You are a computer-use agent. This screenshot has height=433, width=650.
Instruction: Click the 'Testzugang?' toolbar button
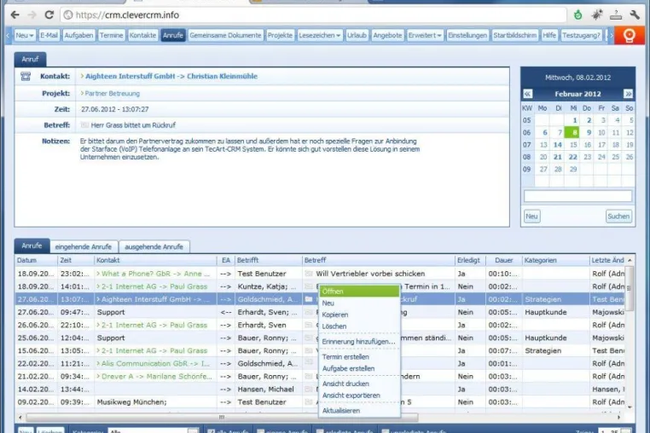tap(581, 35)
